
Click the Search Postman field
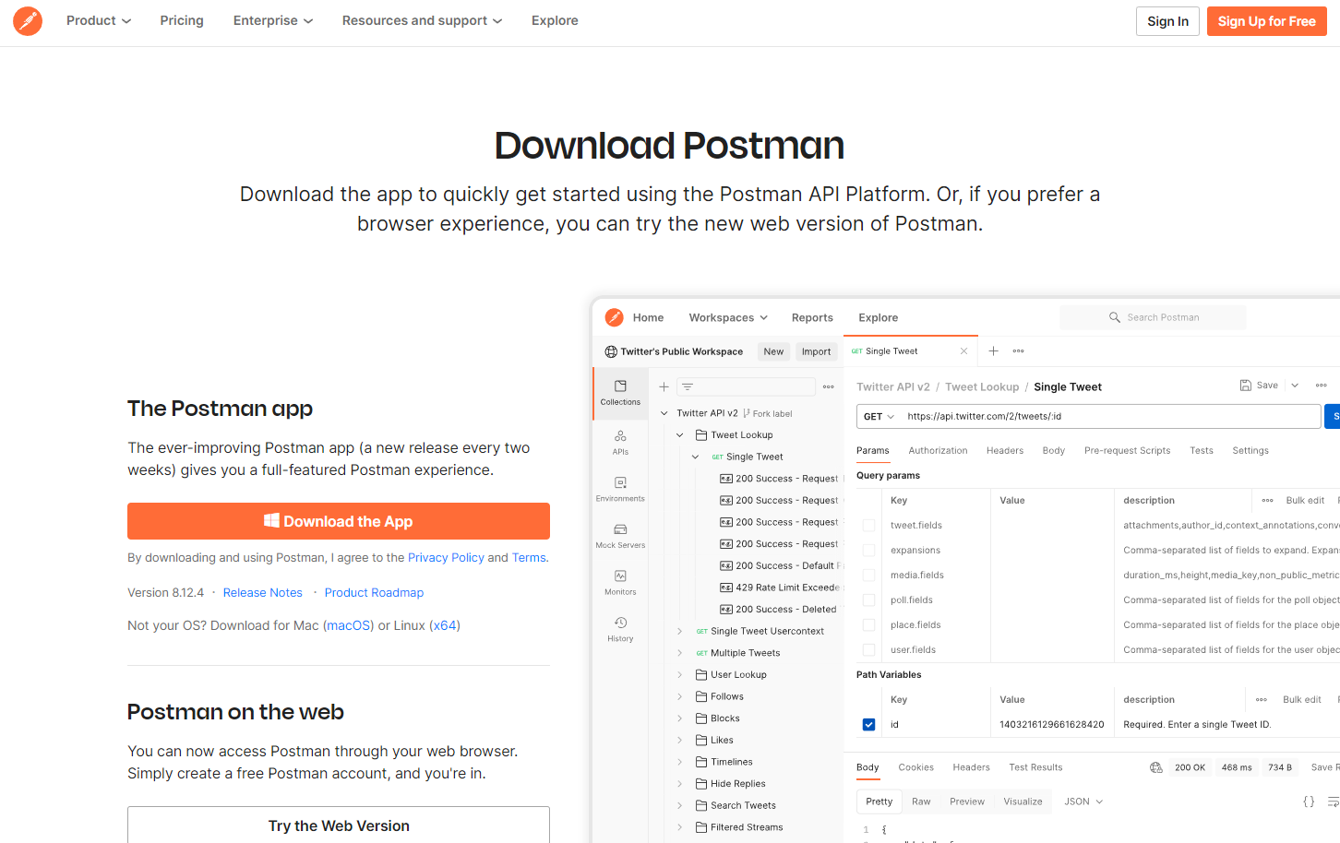click(x=1153, y=317)
